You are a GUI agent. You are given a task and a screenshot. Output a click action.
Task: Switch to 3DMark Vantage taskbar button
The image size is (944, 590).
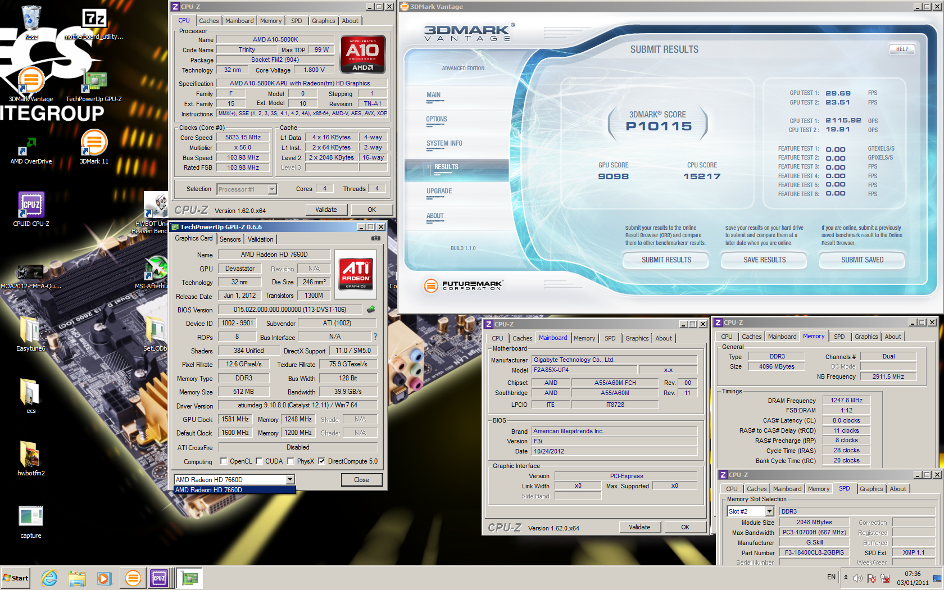tap(133, 578)
